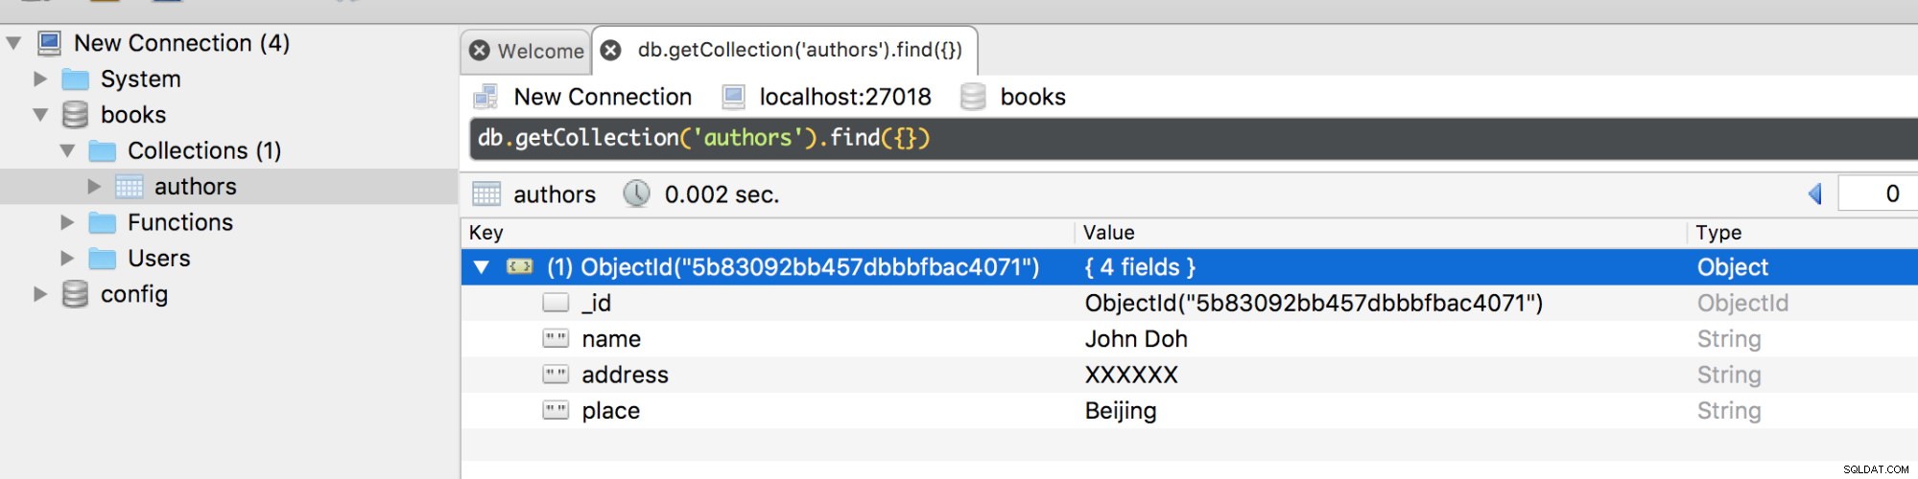This screenshot has width=1918, height=479.
Task: Close the Welcome tab
Action: click(480, 51)
